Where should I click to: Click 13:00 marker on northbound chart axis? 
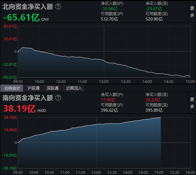click(104, 82)
